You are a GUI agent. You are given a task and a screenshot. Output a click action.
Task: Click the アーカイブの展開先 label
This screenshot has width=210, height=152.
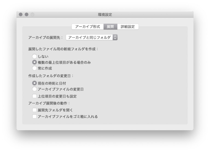[46, 38]
